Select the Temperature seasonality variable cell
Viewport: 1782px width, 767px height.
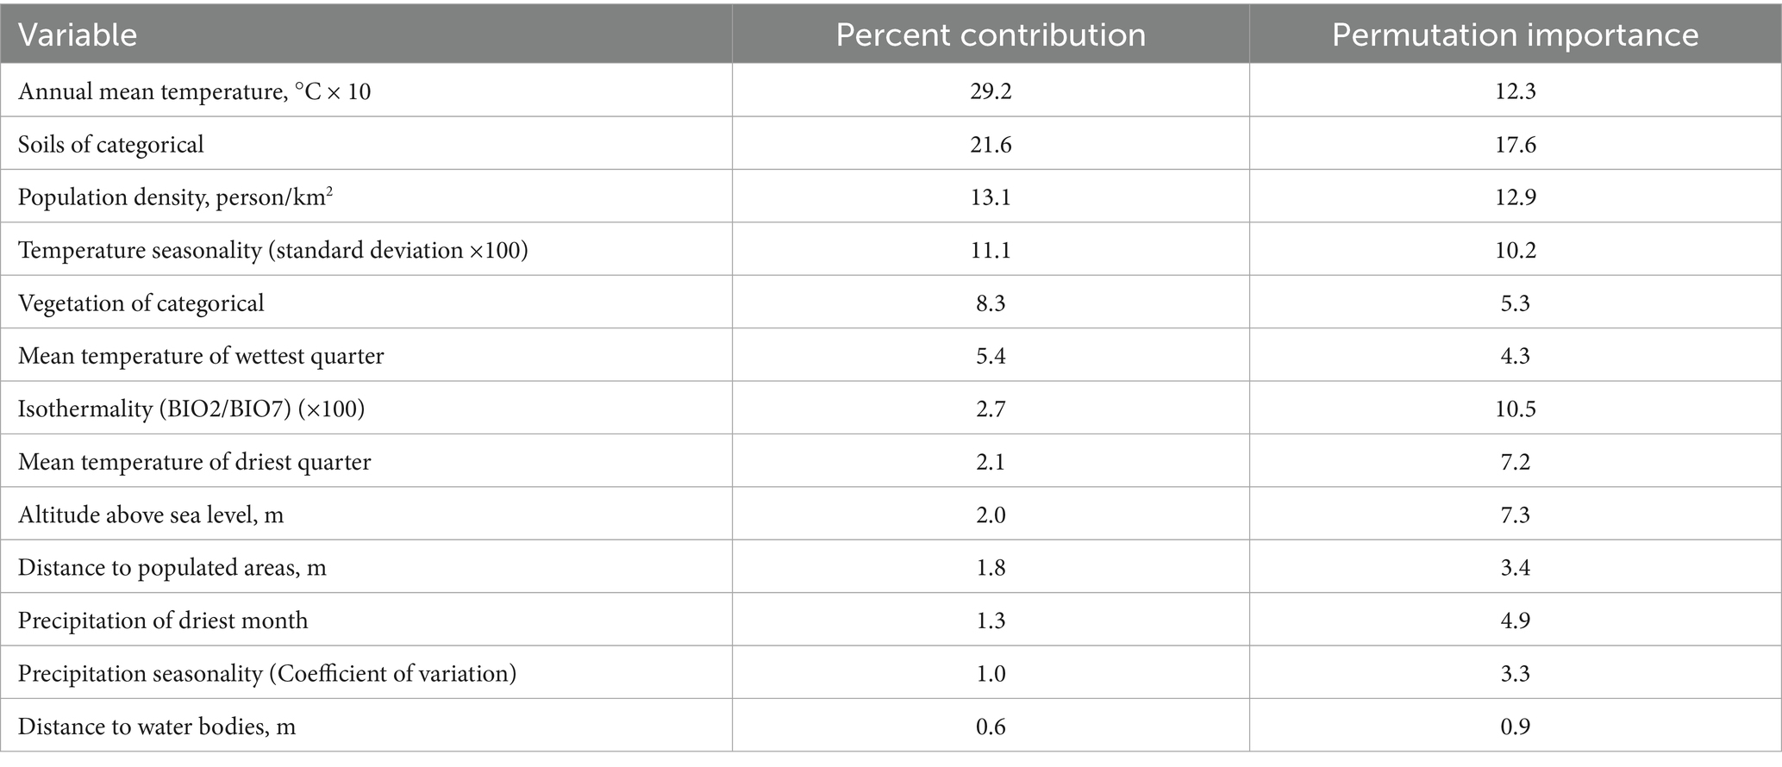click(x=273, y=250)
